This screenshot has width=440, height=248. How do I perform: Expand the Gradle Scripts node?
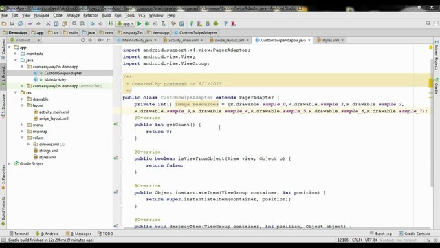click(10, 164)
